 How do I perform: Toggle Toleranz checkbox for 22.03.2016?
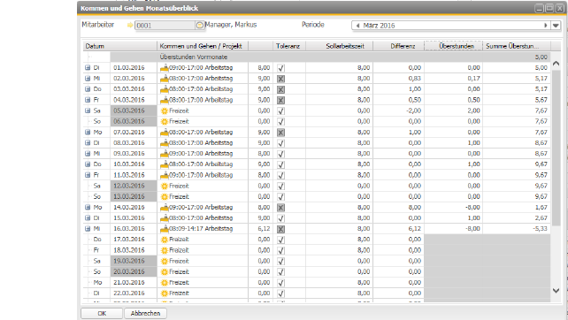point(280,293)
